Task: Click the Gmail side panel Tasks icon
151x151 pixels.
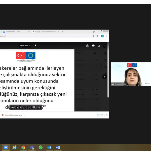Action: point(105,67)
